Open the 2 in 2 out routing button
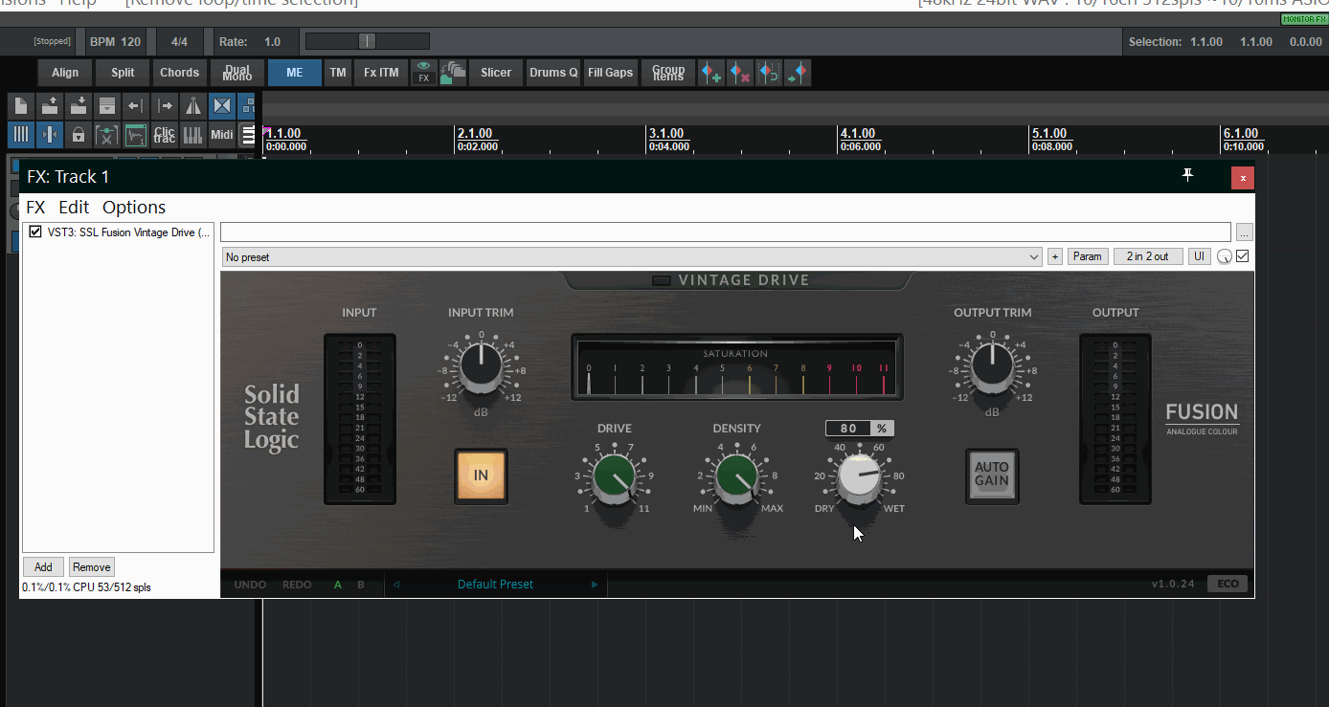This screenshot has width=1329, height=707. (x=1148, y=256)
